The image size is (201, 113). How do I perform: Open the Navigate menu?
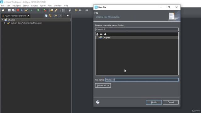pos(16,6)
